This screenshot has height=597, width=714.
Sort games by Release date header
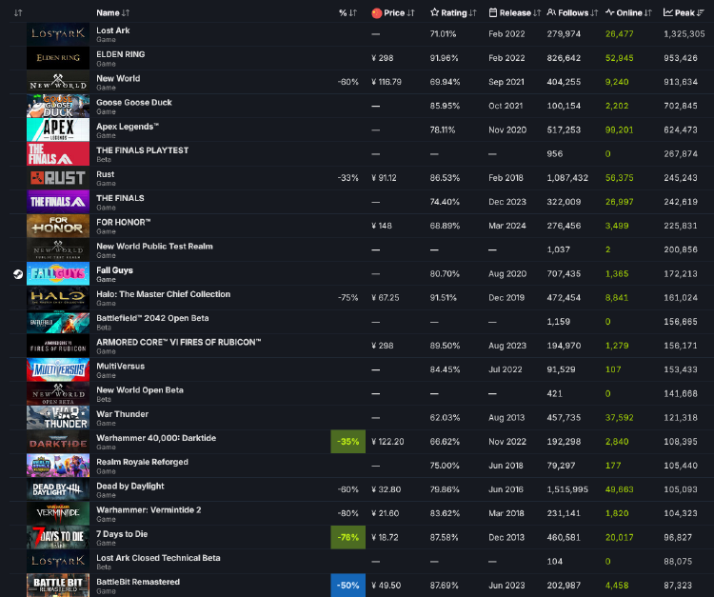pyautogui.click(x=514, y=13)
